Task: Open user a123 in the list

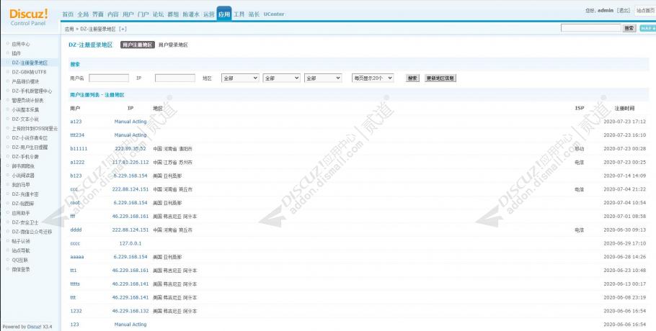Action: point(76,122)
